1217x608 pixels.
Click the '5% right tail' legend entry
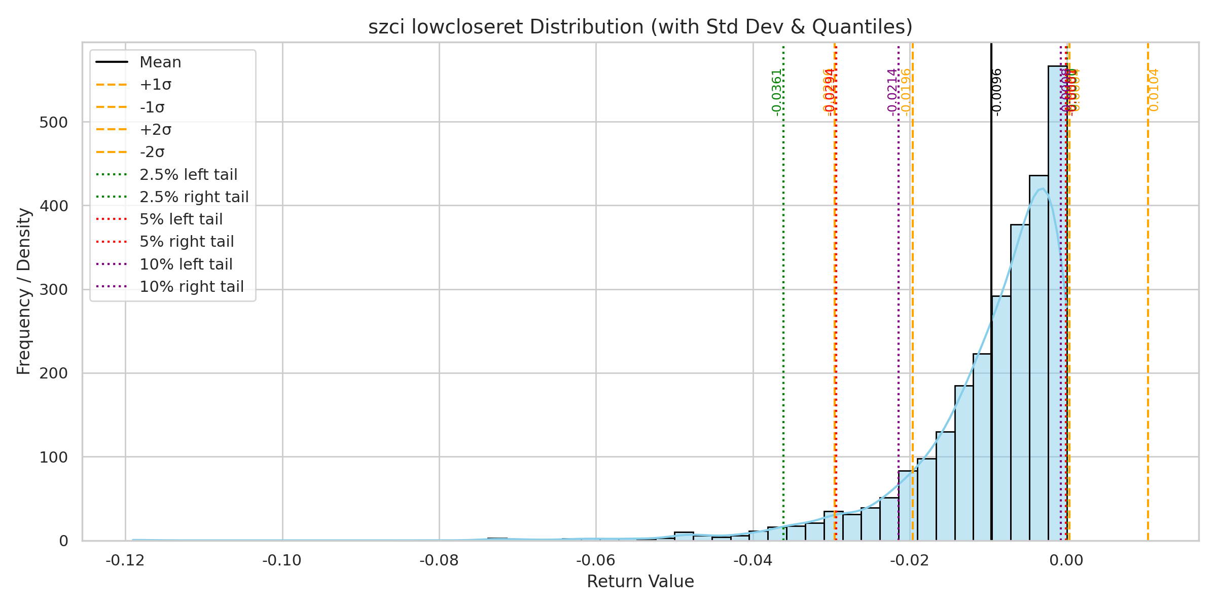click(187, 242)
